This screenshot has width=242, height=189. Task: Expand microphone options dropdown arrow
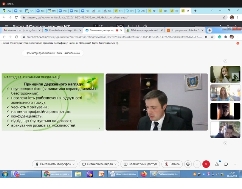pos(74,164)
